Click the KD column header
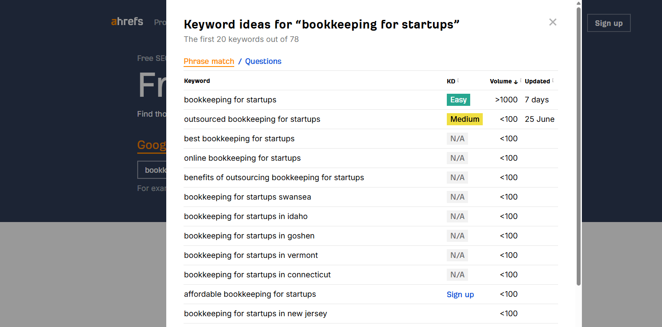The image size is (662, 327). pyautogui.click(x=451, y=81)
